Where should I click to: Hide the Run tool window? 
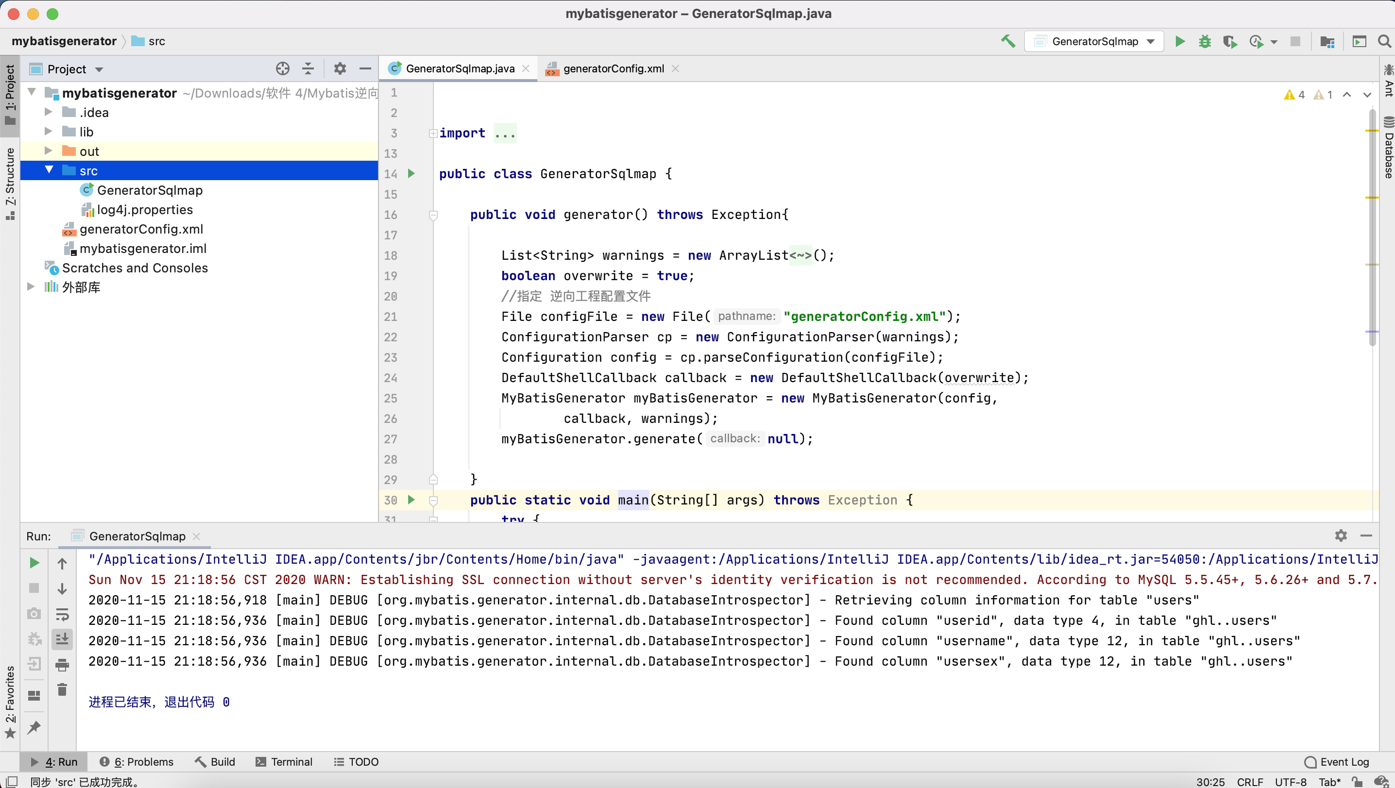click(1366, 536)
